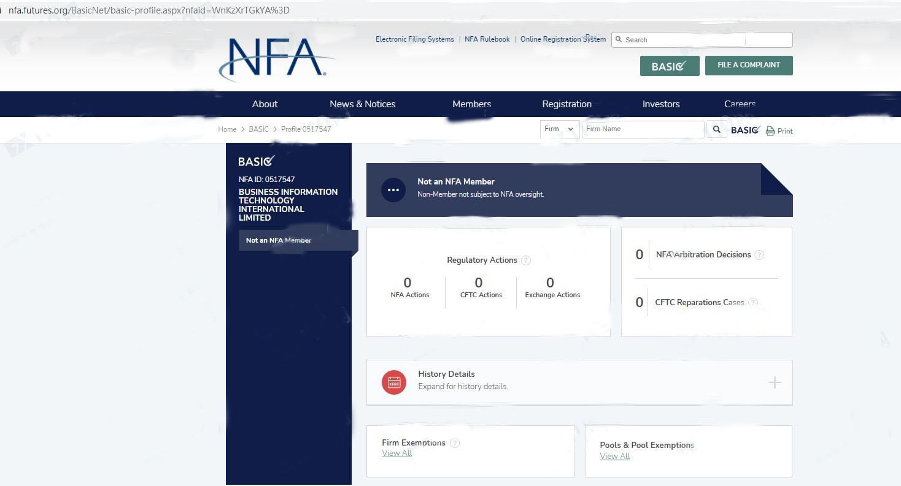Click help icon beside NFA Arbitration Decisions
Viewport: 901px width, 486px height.
tap(759, 255)
